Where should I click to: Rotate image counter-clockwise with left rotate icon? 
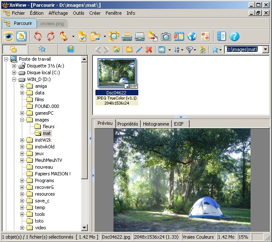[38, 36]
